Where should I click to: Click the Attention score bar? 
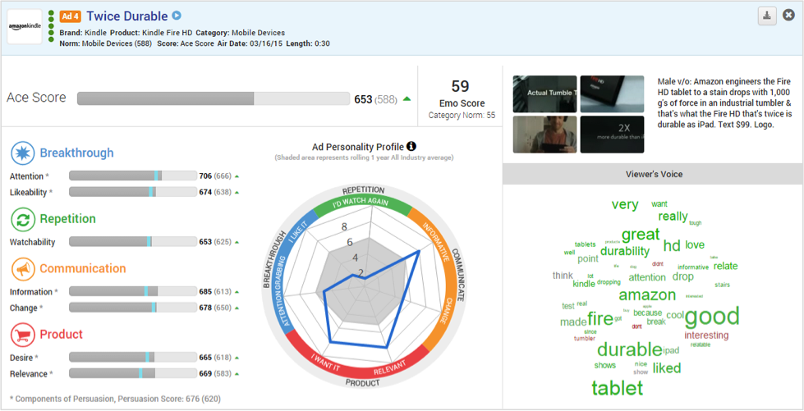pyautogui.click(x=133, y=176)
